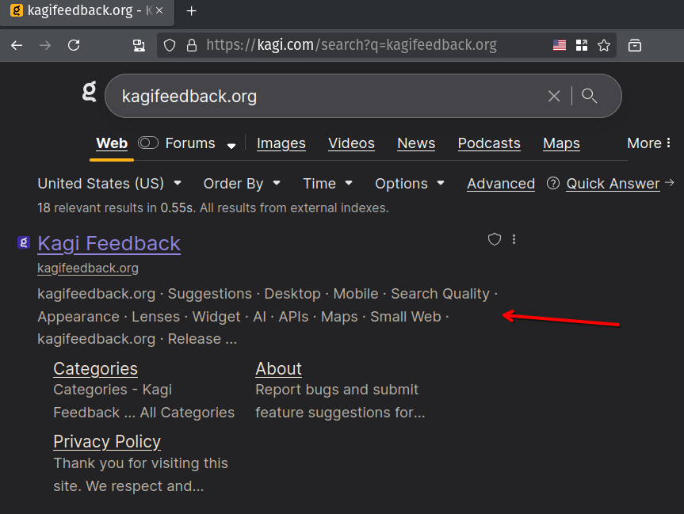Go back with the browser back arrow

tap(17, 45)
